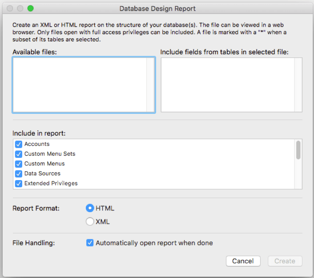Disable automatically open report when done
This screenshot has width=314, height=278.
pos(90,243)
